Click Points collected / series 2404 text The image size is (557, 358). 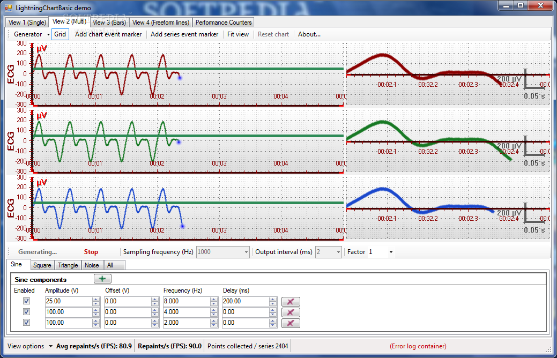point(248,346)
